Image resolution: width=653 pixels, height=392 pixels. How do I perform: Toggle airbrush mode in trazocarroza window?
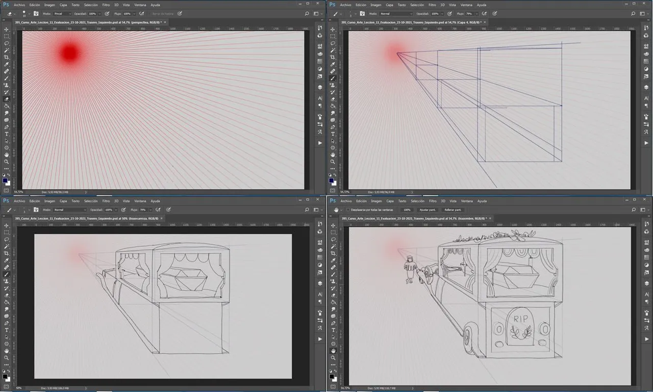(x=159, y=210)
